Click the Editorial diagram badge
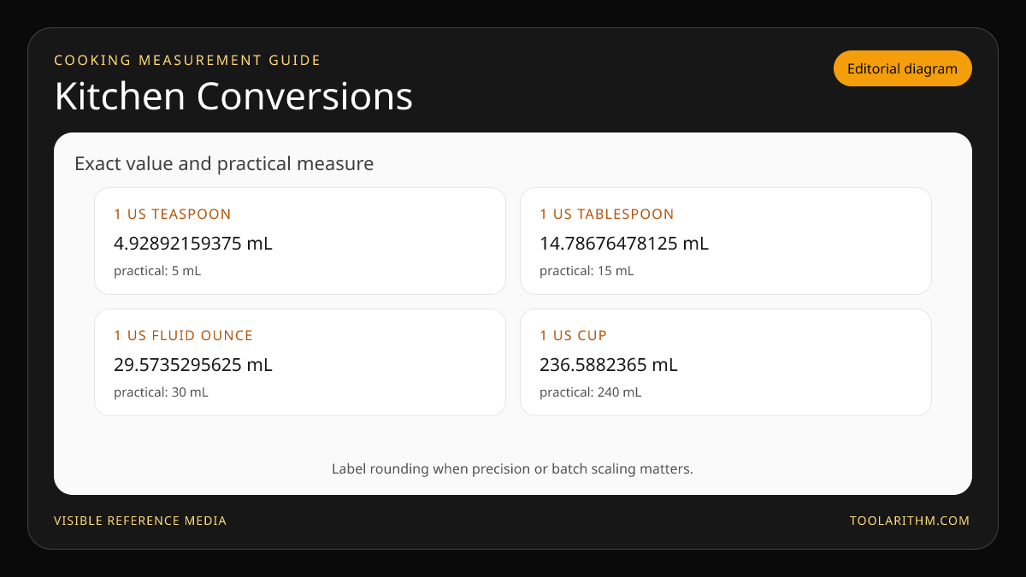The width and height of the screenshot is (1026, 577). tap(903, 68)
